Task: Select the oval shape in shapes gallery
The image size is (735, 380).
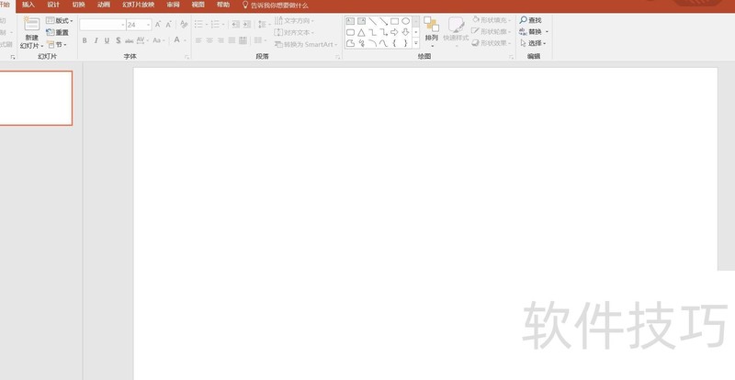Action: point(405,20)
